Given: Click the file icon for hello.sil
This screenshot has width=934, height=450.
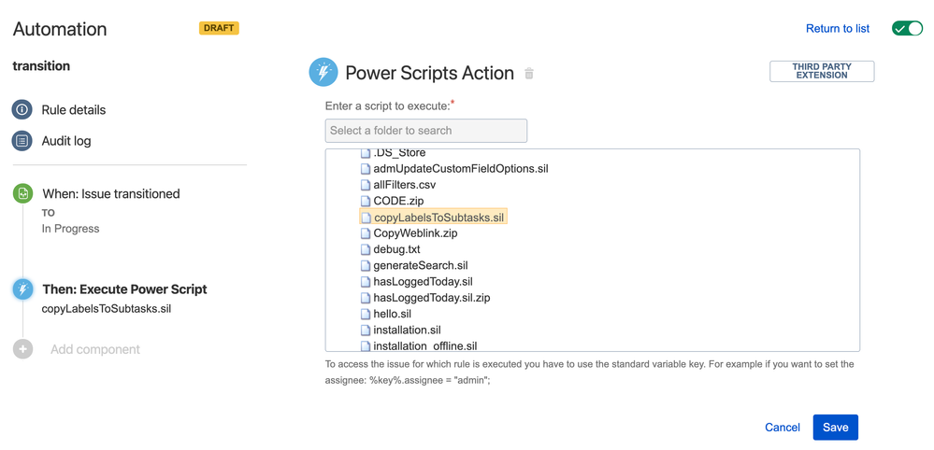Looking at the screenshot, I should tap(366, 314).
